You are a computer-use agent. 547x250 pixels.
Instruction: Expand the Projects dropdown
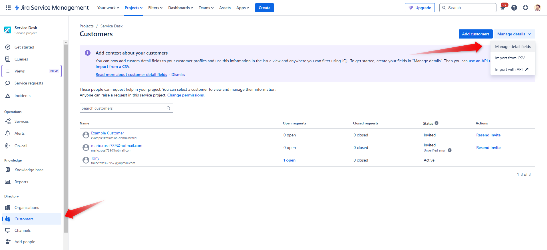(134, 8)
